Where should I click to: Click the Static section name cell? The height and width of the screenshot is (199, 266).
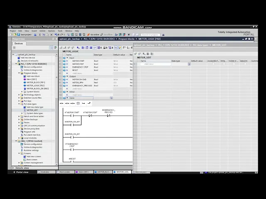tap(79, 98)
